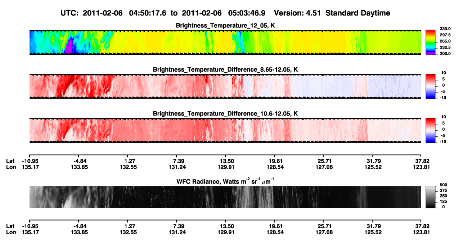Click the '10' label on the 10.6-12.05 colorbar
Viewport: 468px width, 240px height.
coord(444,117)
